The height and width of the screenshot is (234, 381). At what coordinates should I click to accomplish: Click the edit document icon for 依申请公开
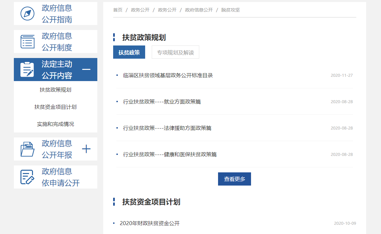27,177
